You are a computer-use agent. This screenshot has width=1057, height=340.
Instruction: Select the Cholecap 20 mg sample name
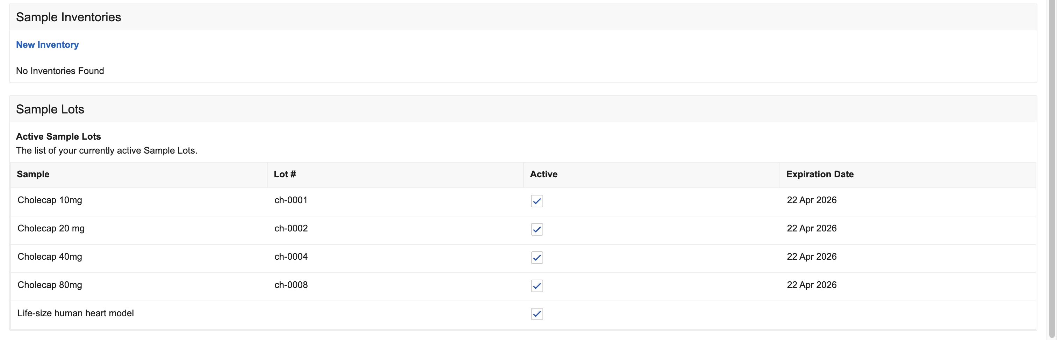coord(51,228)
